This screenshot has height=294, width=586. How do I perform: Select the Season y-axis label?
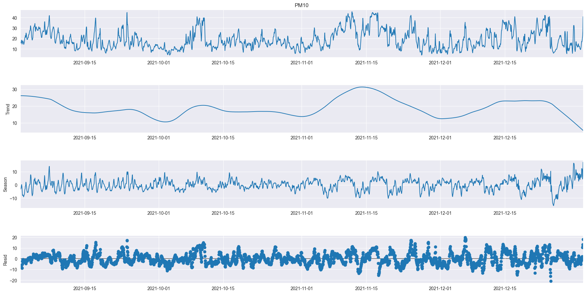tap(5, 184)
